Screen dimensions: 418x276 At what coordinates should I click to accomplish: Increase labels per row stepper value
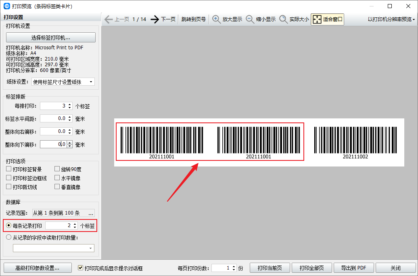coord(70,104)
